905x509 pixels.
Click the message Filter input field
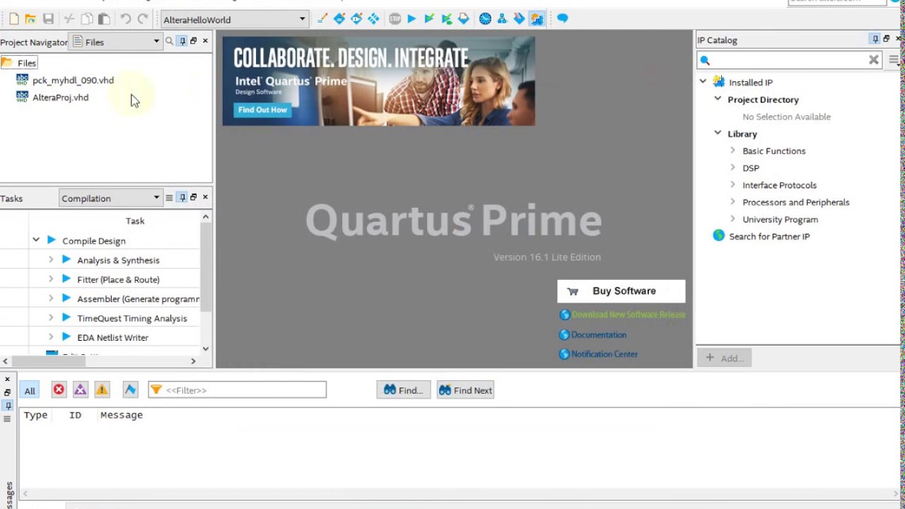[238, 390]
